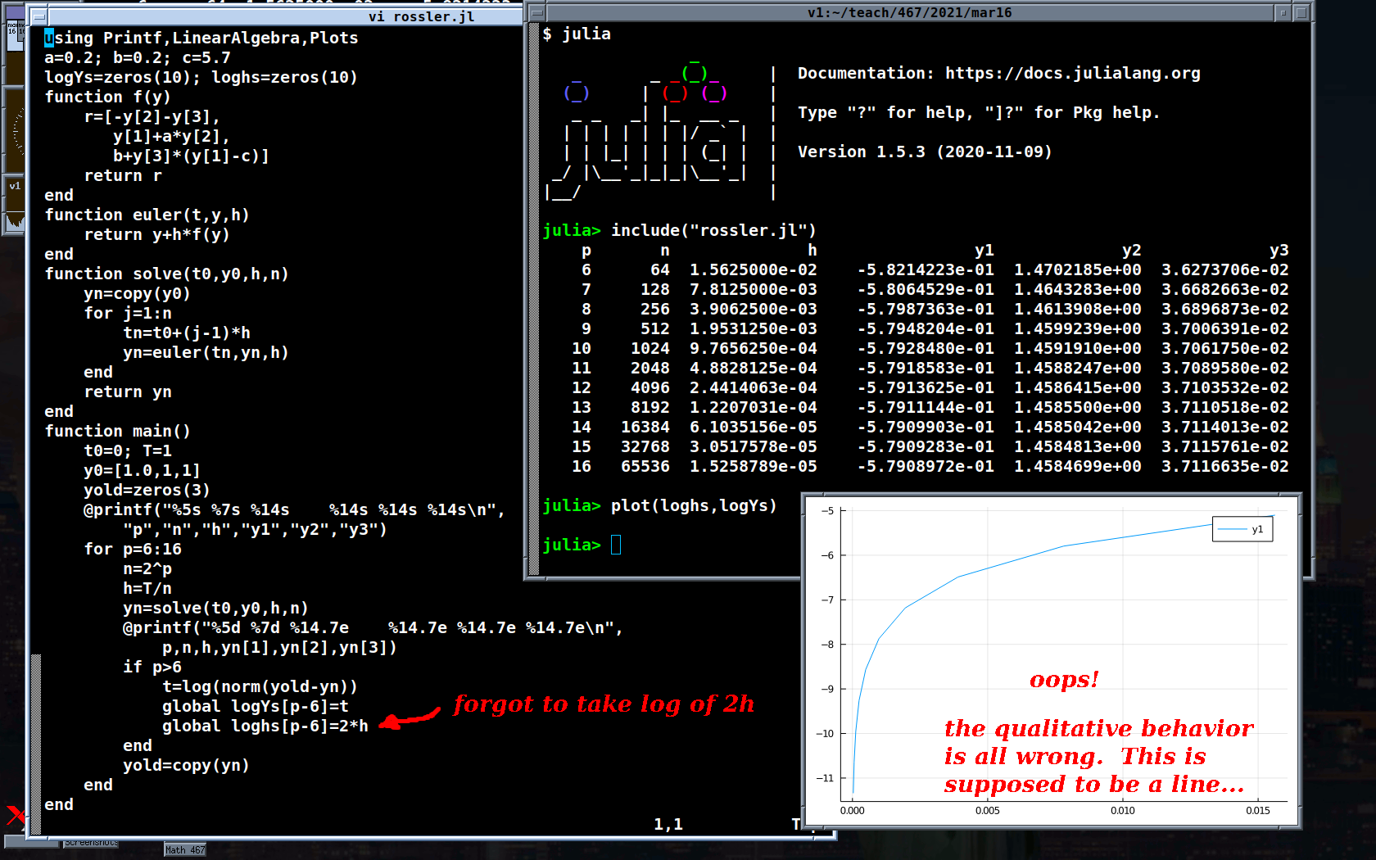Select the v1 dock item
Screen dimensions: 1376x860
pos(15,187)
